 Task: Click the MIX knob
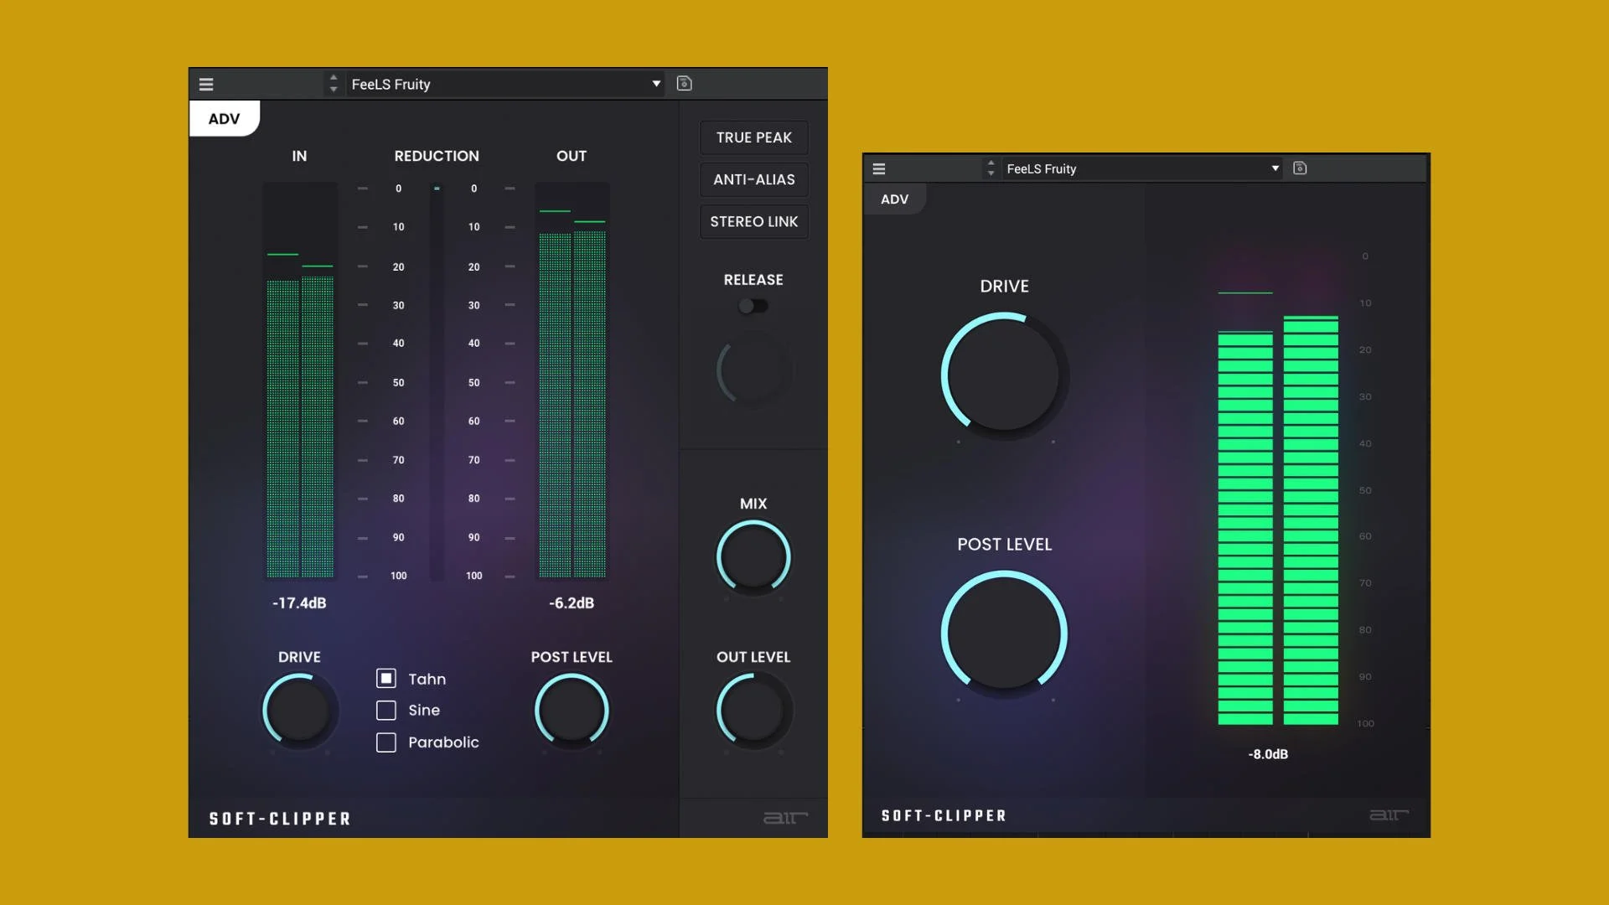(x=753, y=556)
